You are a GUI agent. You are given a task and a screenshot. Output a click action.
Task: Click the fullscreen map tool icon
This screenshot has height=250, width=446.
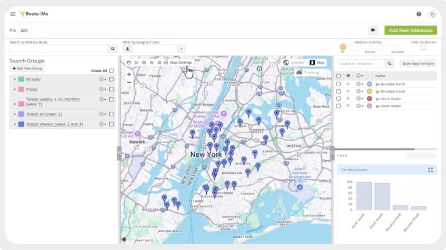click(159, 62)
